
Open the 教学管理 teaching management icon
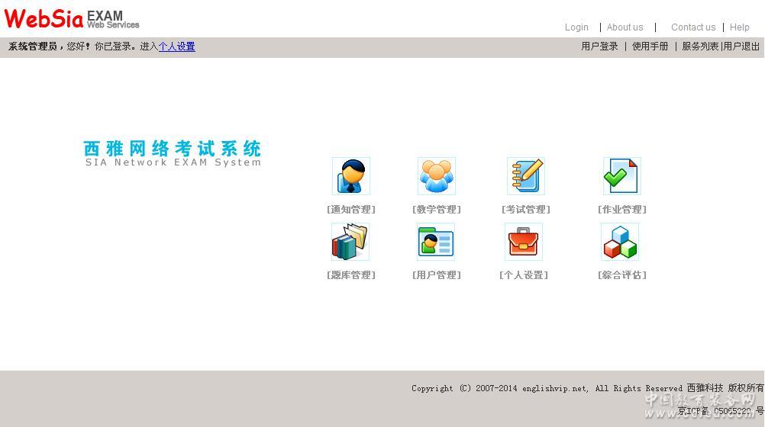pyautogui.click(x=437, y=176)
